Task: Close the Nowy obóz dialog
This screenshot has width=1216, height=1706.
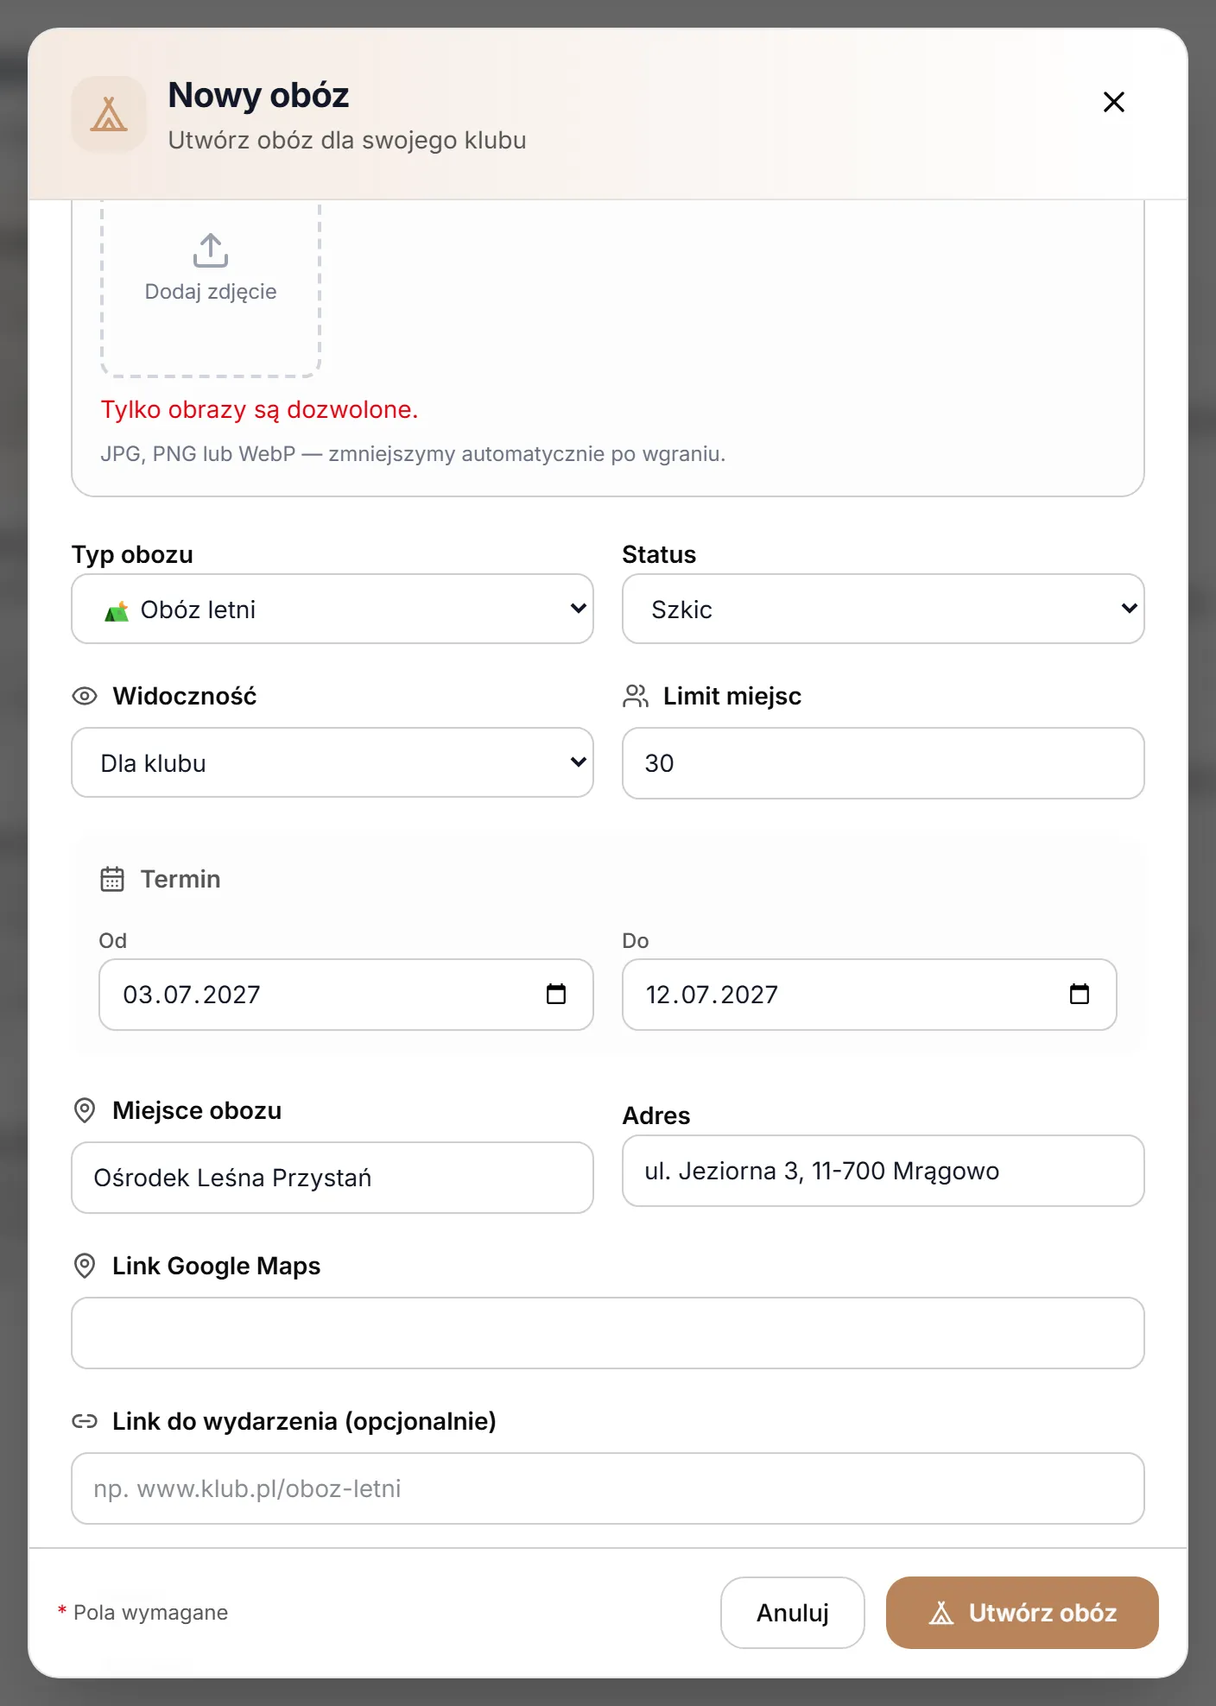Action: coord(1114,102)
